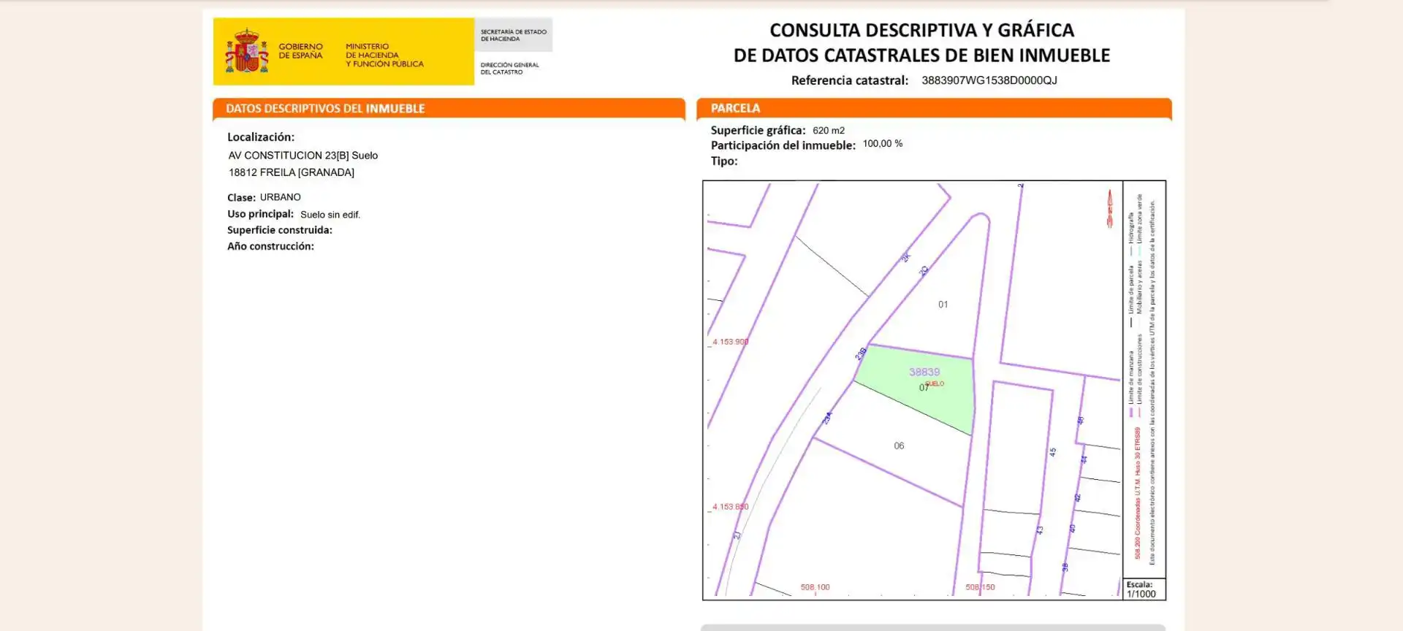Click MINISTERIO DE HACIENDA Y FUNCIÓN PÚBLICA text

click(384, 55)
